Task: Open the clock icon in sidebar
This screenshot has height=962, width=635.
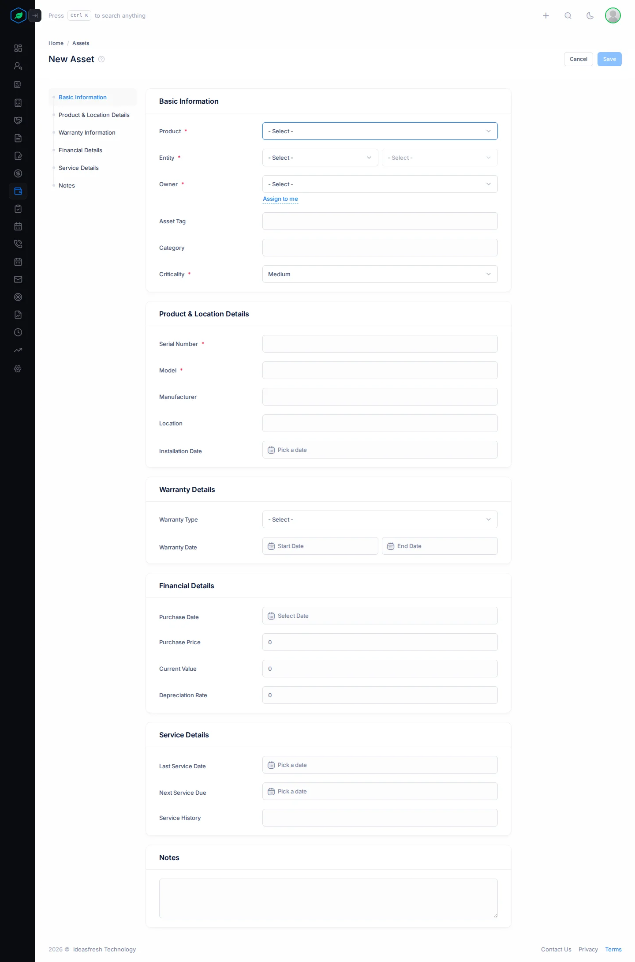Action: click(18, 332)
